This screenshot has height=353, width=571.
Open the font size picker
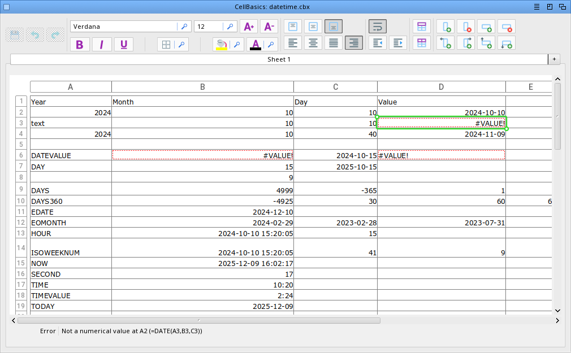point(230,27)
